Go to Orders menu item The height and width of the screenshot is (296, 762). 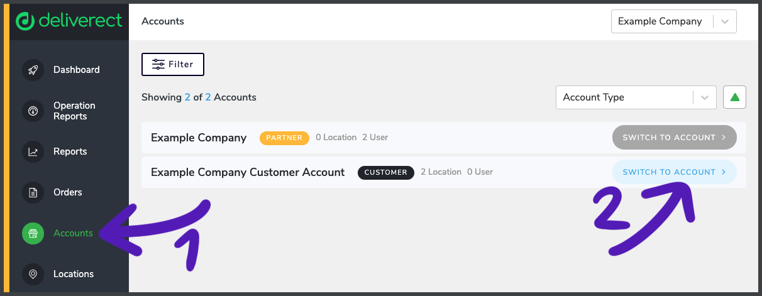[69, 192]
